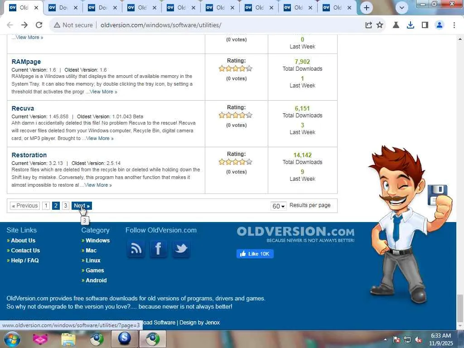Open a new tab with plus button
This screenshot has width=464, height=348.
[x=366, y=8]
